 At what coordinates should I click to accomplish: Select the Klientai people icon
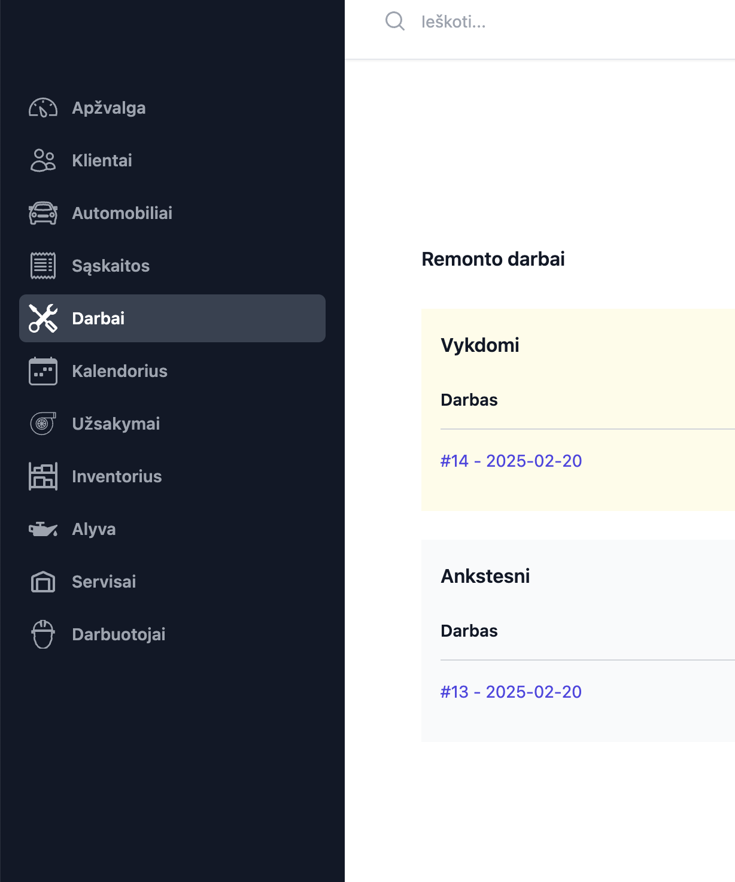[42, 160]
